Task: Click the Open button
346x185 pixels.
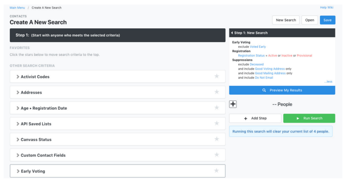Action: tap(310, 20)
